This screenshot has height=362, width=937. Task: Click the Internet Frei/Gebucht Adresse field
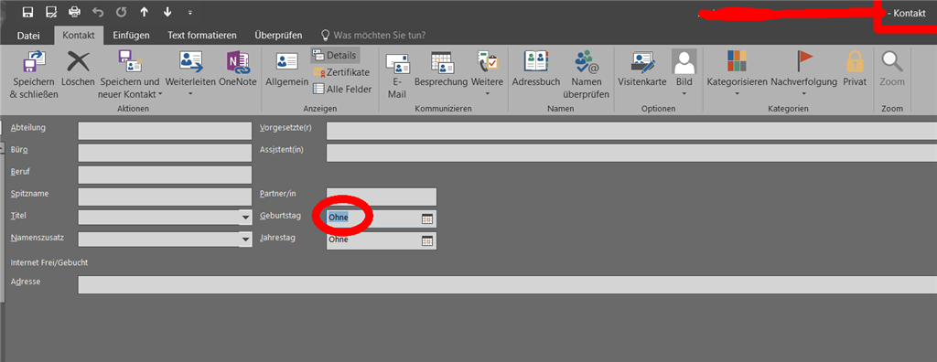tap(507, 285)
